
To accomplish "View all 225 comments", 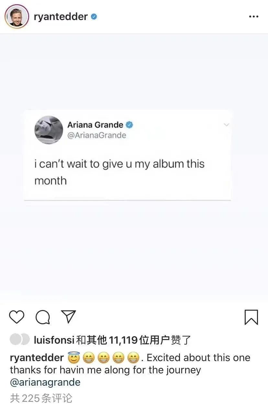I will (41, 398).
